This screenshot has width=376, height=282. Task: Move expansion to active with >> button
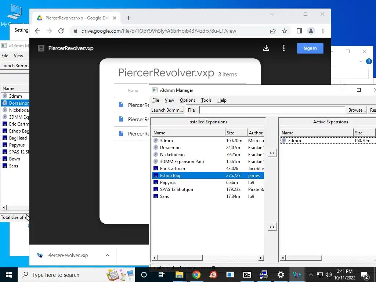point(272,153)
